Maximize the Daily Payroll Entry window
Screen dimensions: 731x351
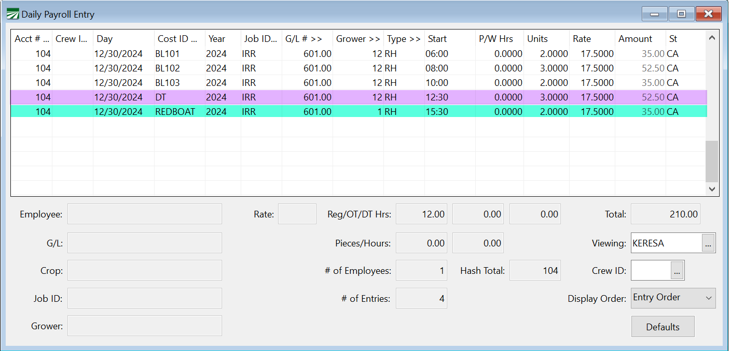coord(681,14)
